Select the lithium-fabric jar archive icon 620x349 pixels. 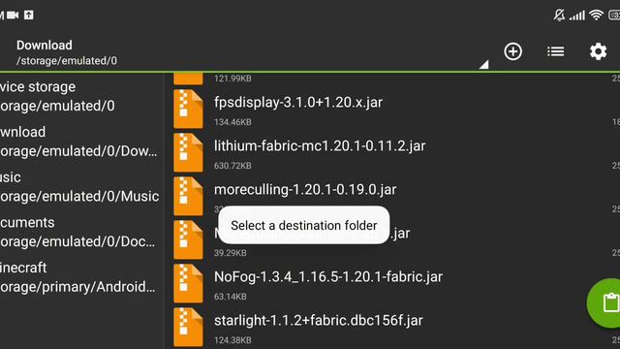tap(188, 153)
